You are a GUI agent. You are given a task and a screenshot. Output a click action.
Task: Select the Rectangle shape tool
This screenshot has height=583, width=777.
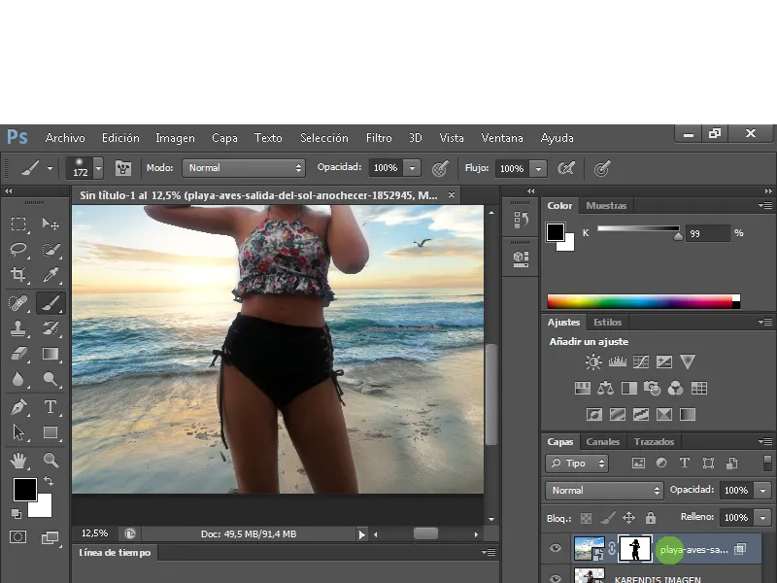point(51,432)
